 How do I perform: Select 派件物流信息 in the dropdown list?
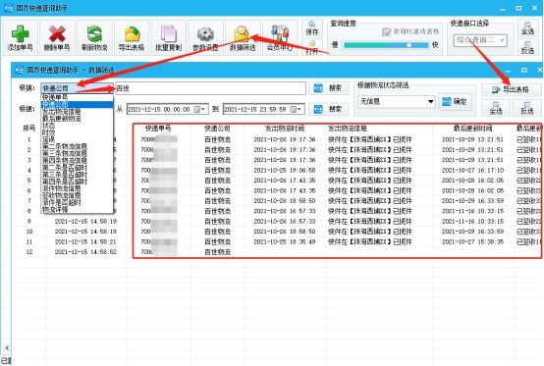[x=77, y=188]
